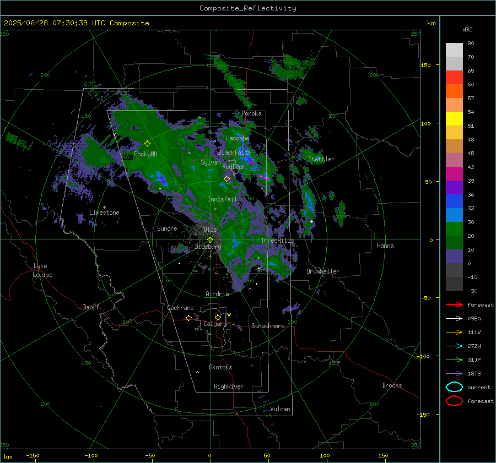Click the red forecast oval icon
Image resolution: width=496 pixels, height=463 pixels.
454,401
